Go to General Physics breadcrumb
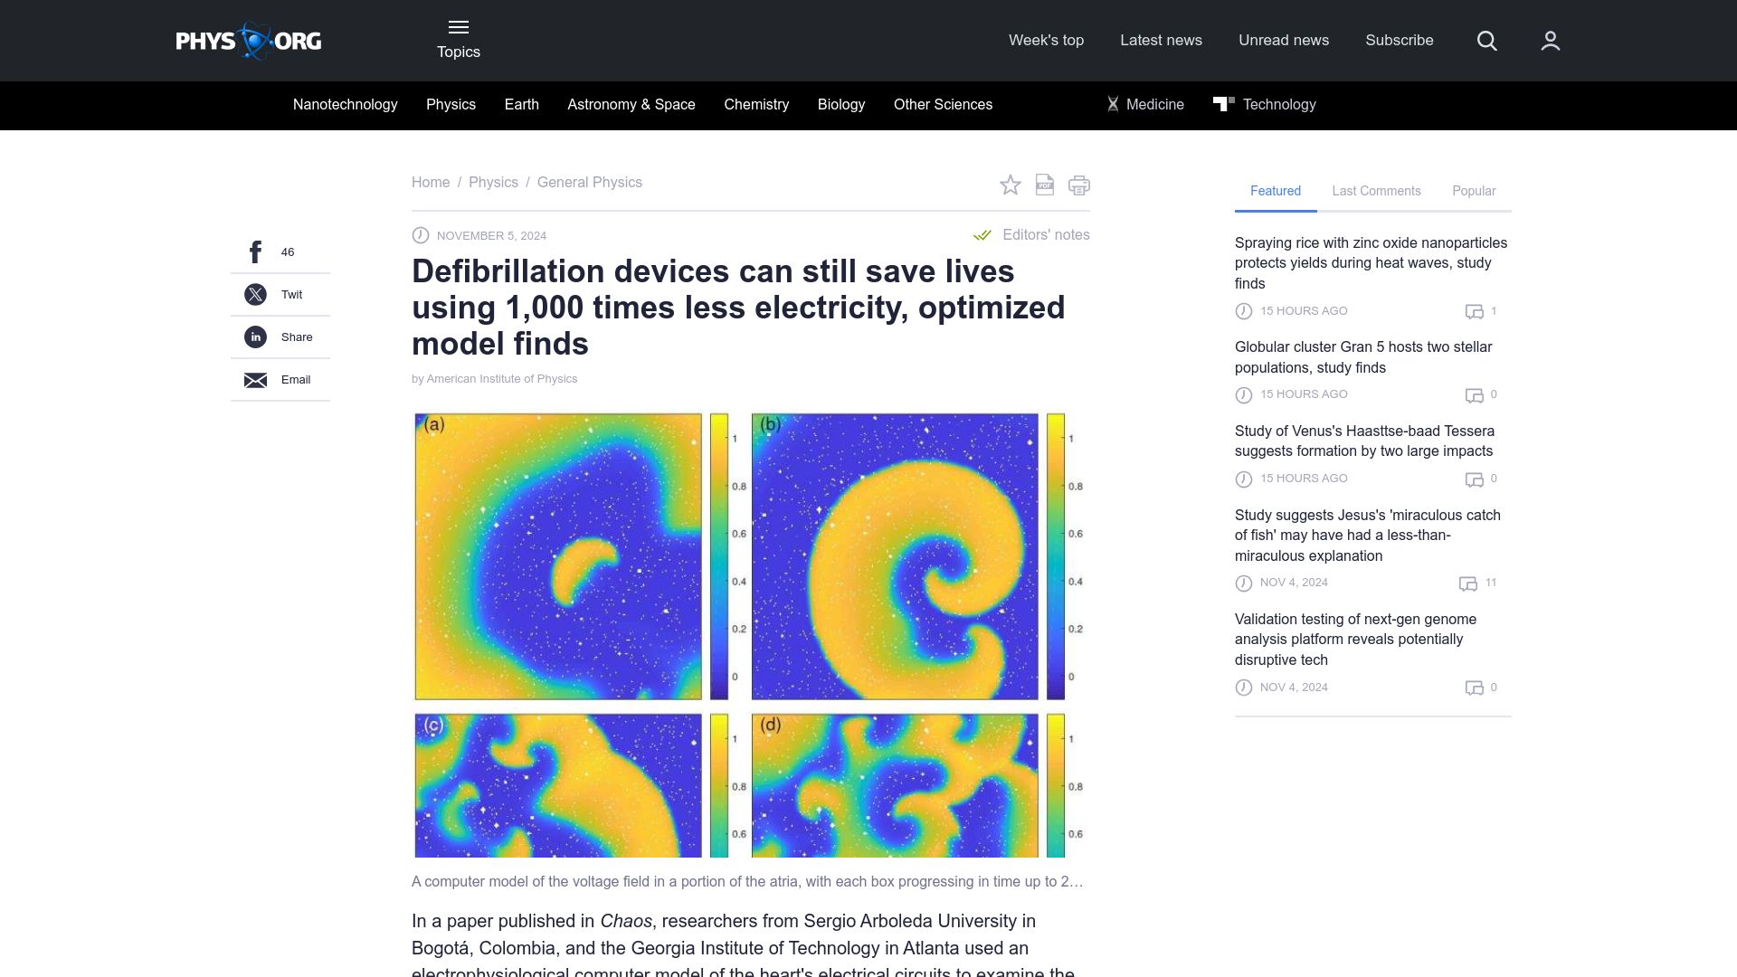The image size is (1737, 977). click(590, 183)
